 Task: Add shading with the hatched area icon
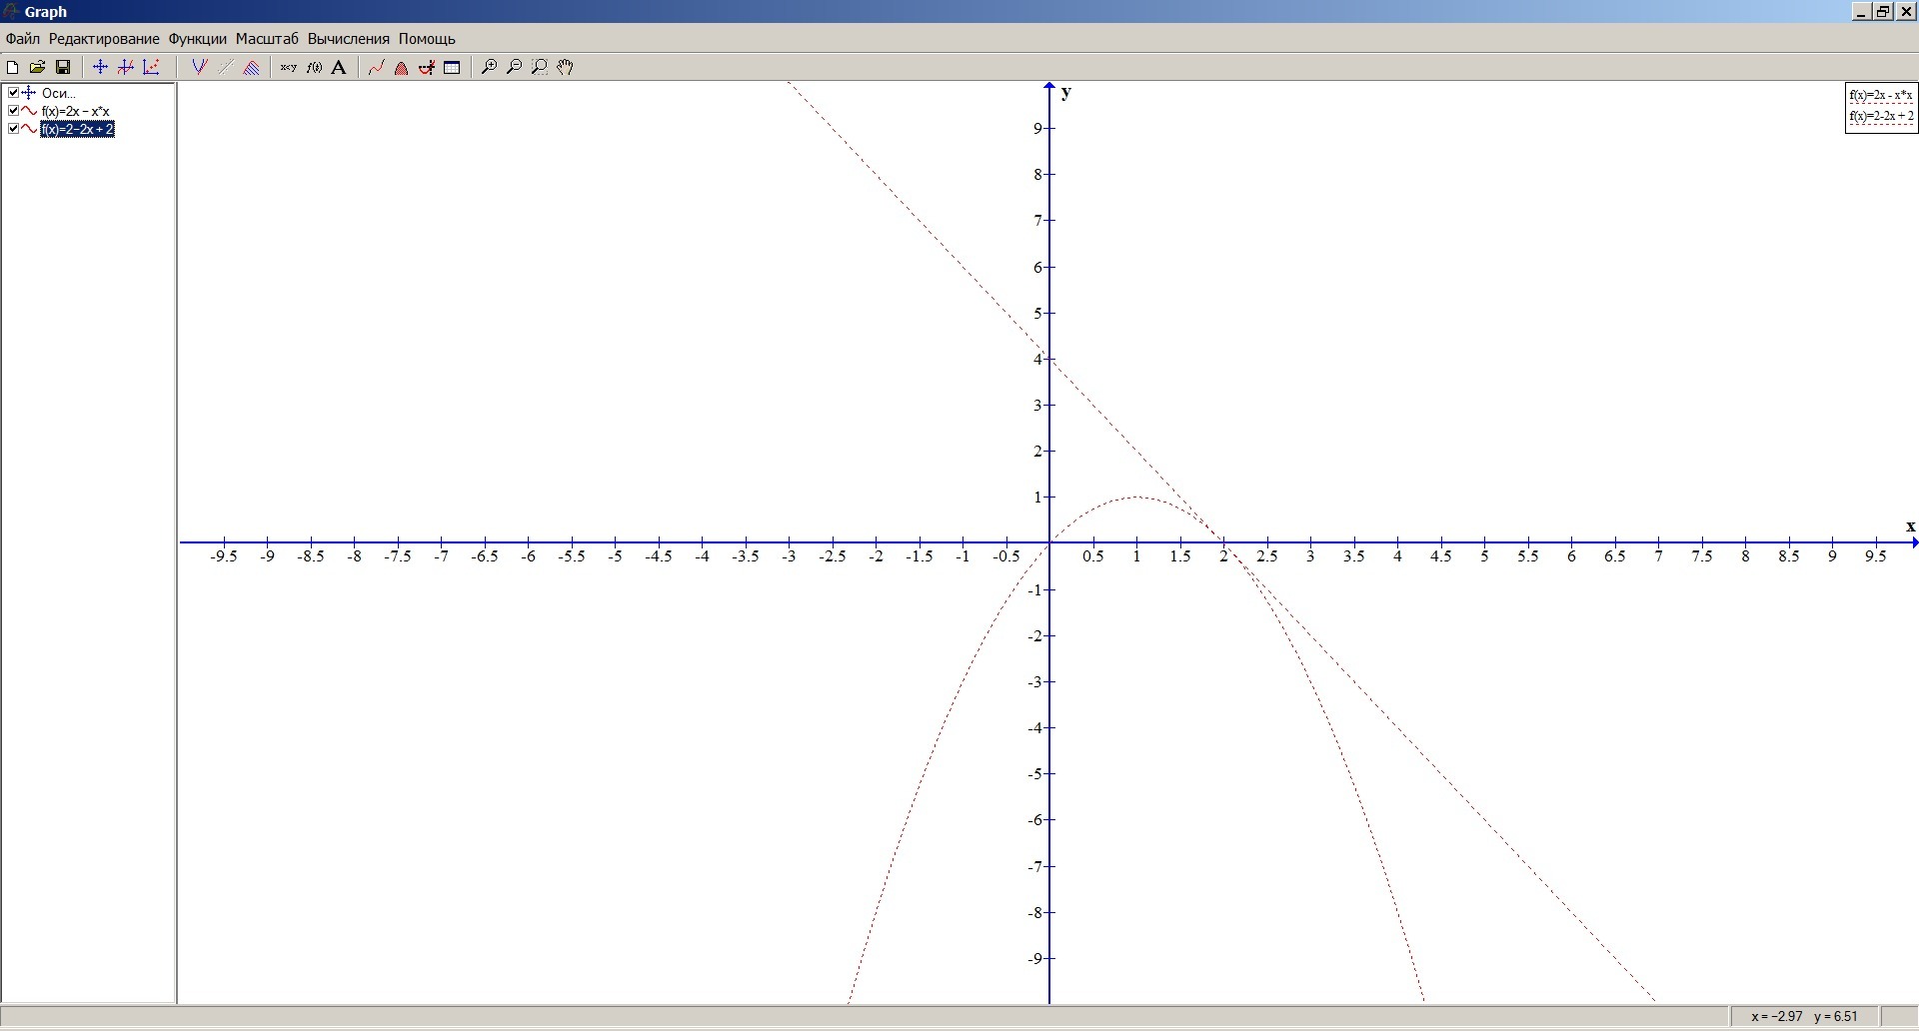pos(252,67)
